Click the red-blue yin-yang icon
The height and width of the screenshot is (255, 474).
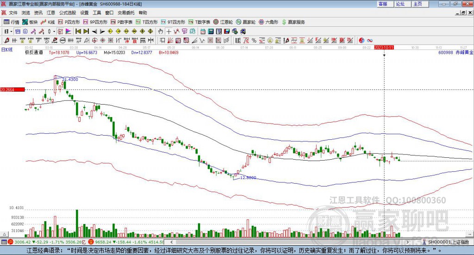point(362,40)
